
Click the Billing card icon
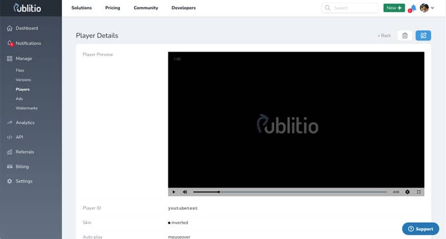point(9,166)
